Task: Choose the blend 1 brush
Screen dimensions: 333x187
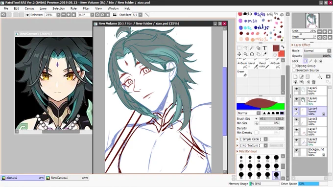Action: click(253, 65)
